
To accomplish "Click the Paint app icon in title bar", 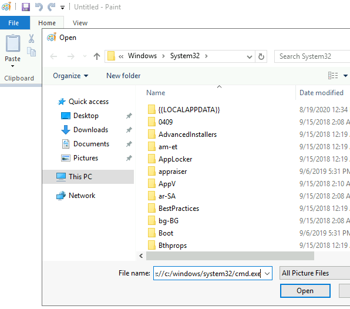I will point(6,6).
